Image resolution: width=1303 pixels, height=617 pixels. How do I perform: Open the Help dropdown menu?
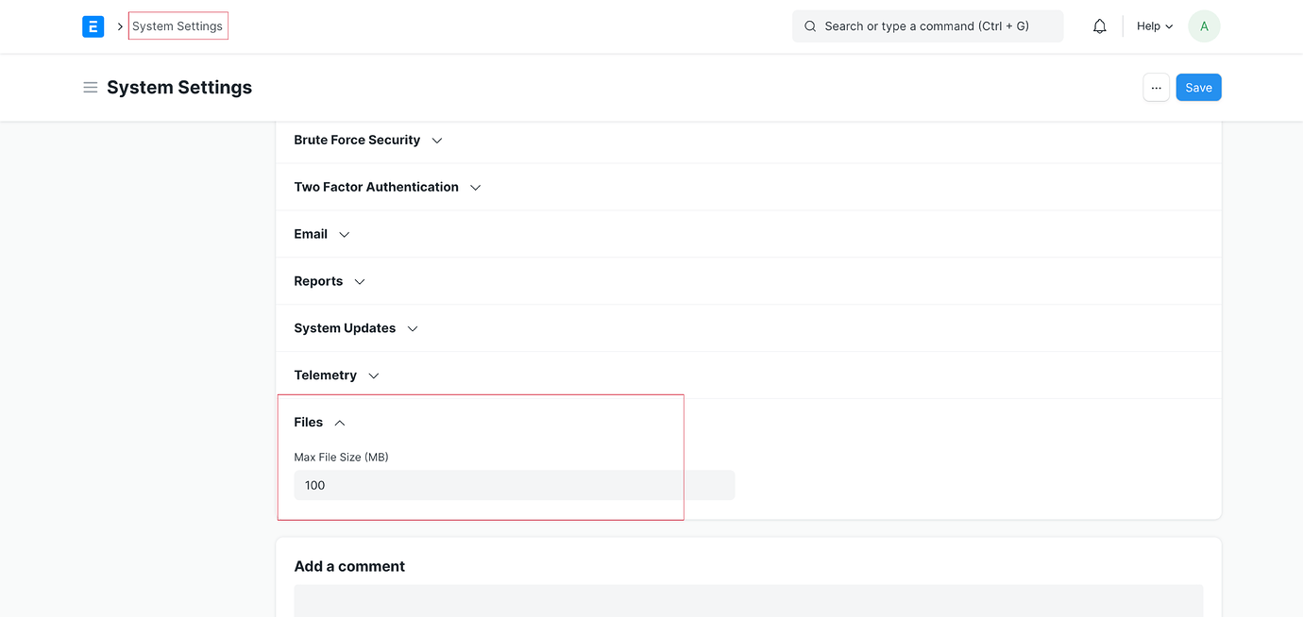pos(1153,25)
